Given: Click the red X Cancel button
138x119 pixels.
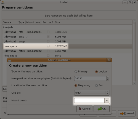Looking at the screenshot, I should 84,109.
